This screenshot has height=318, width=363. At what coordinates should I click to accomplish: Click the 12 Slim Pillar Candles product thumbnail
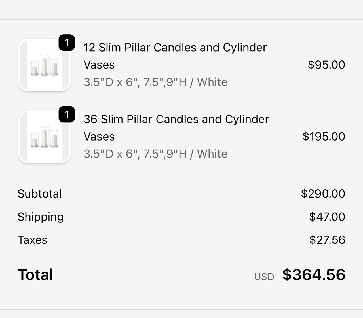pyautogui.click(x=45, y=65)
